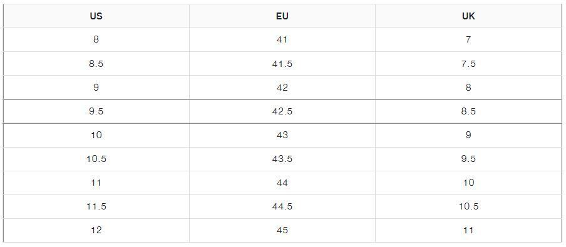Click EU size 45 cell

[282, 230]
